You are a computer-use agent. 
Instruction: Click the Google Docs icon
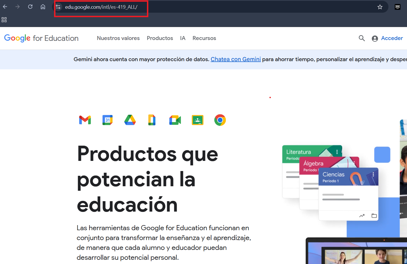152,120
